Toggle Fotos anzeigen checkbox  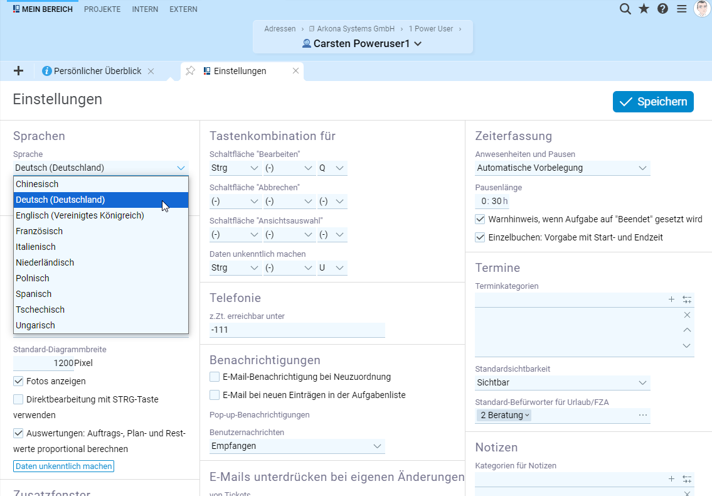tap(18, 381)
